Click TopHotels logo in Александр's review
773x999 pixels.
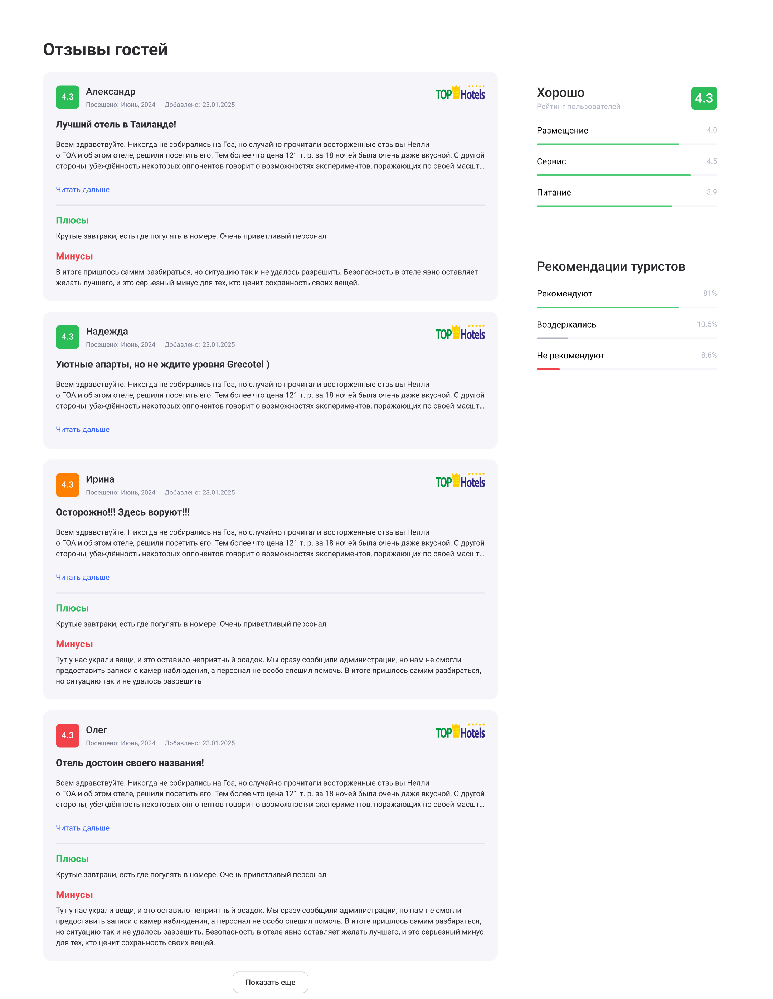(x=460, y=93)
